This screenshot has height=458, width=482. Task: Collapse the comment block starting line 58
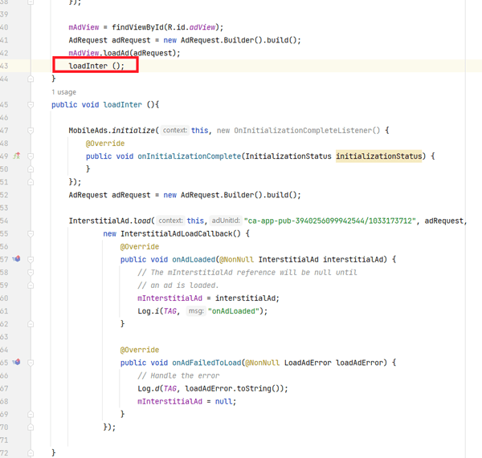[x=31, y=272]
